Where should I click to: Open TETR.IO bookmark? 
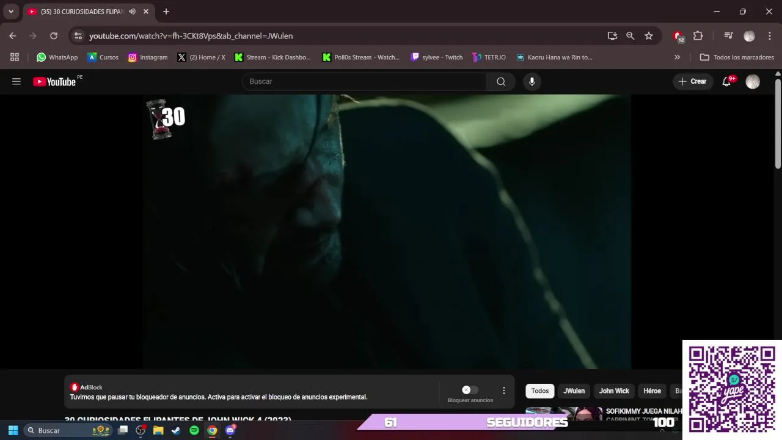pos(489,57)
